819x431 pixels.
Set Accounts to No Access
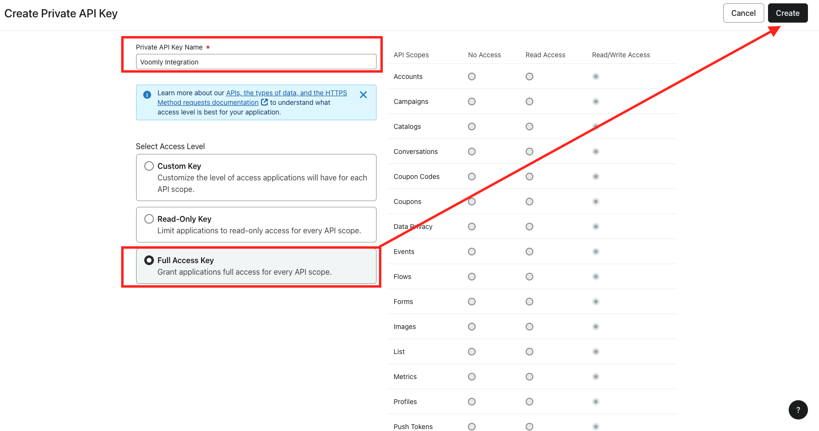(472, 76)
